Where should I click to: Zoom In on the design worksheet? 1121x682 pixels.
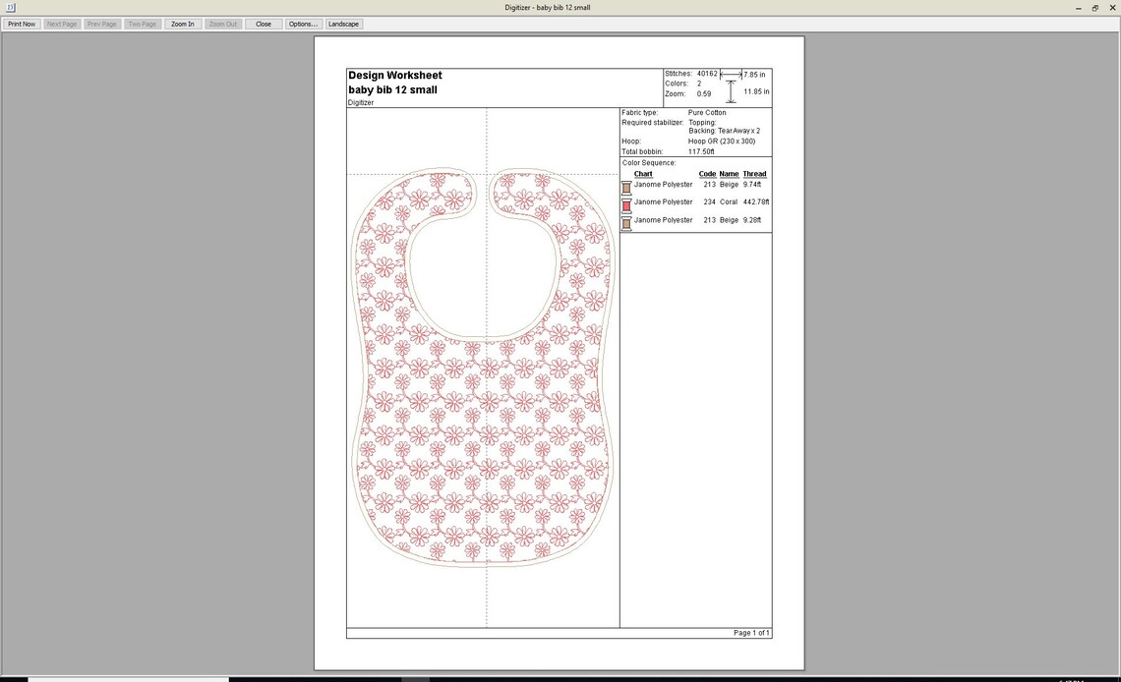click(x=182, y=24)
